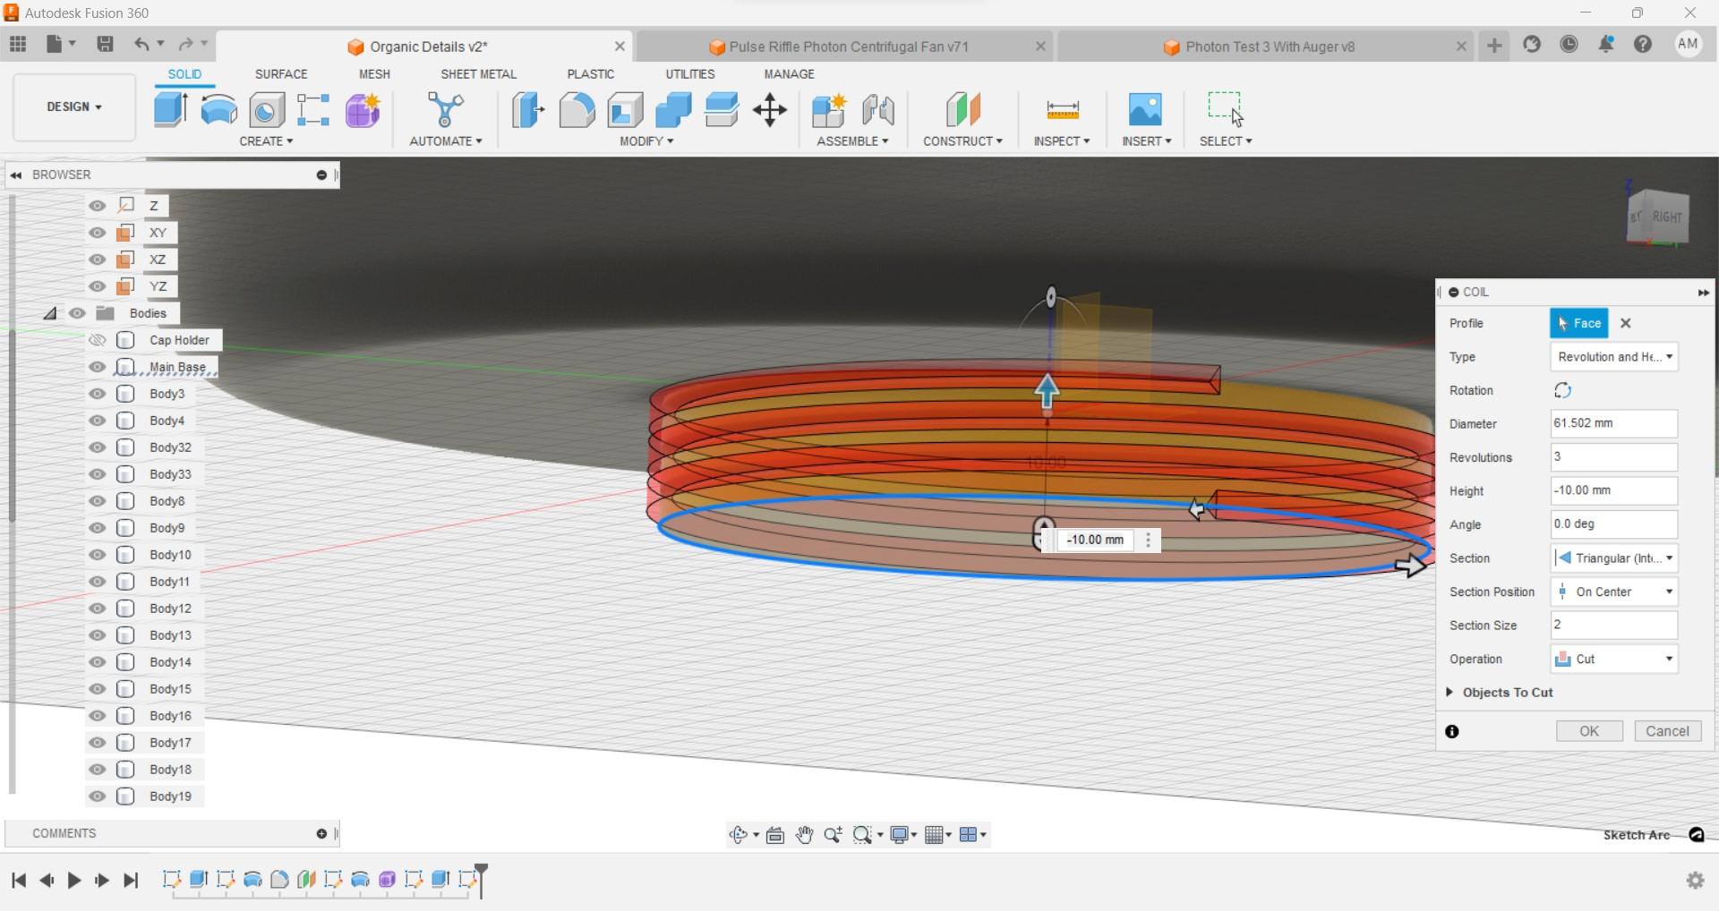
Task: Click the Revolutions input field
Action: [x=1614, y=457]
